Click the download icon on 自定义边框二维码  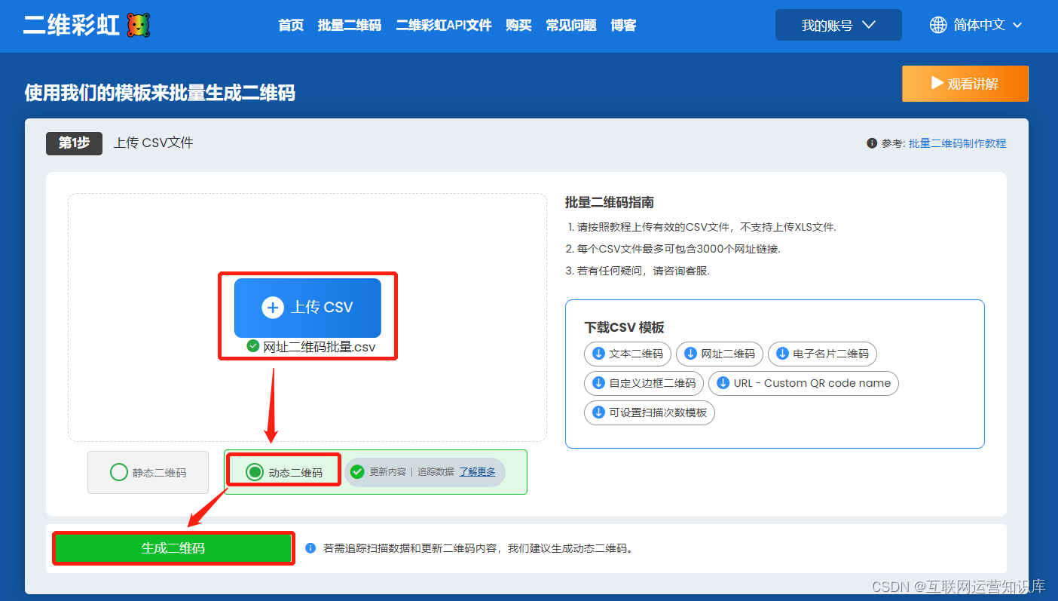pyautogui.click(x=598, y=383)
